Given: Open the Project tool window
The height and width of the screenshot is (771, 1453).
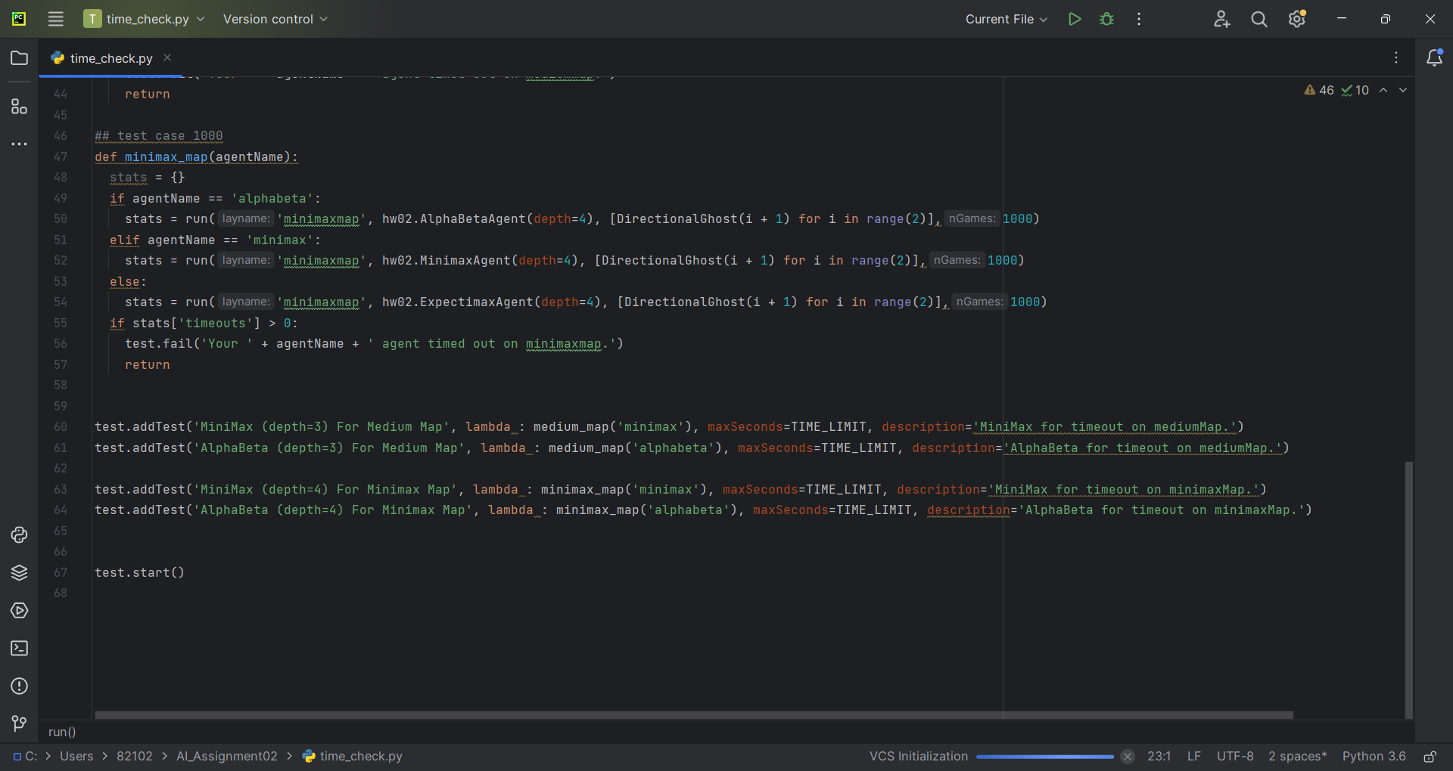Looking at the screenshot, I should [x=19, y=57].
